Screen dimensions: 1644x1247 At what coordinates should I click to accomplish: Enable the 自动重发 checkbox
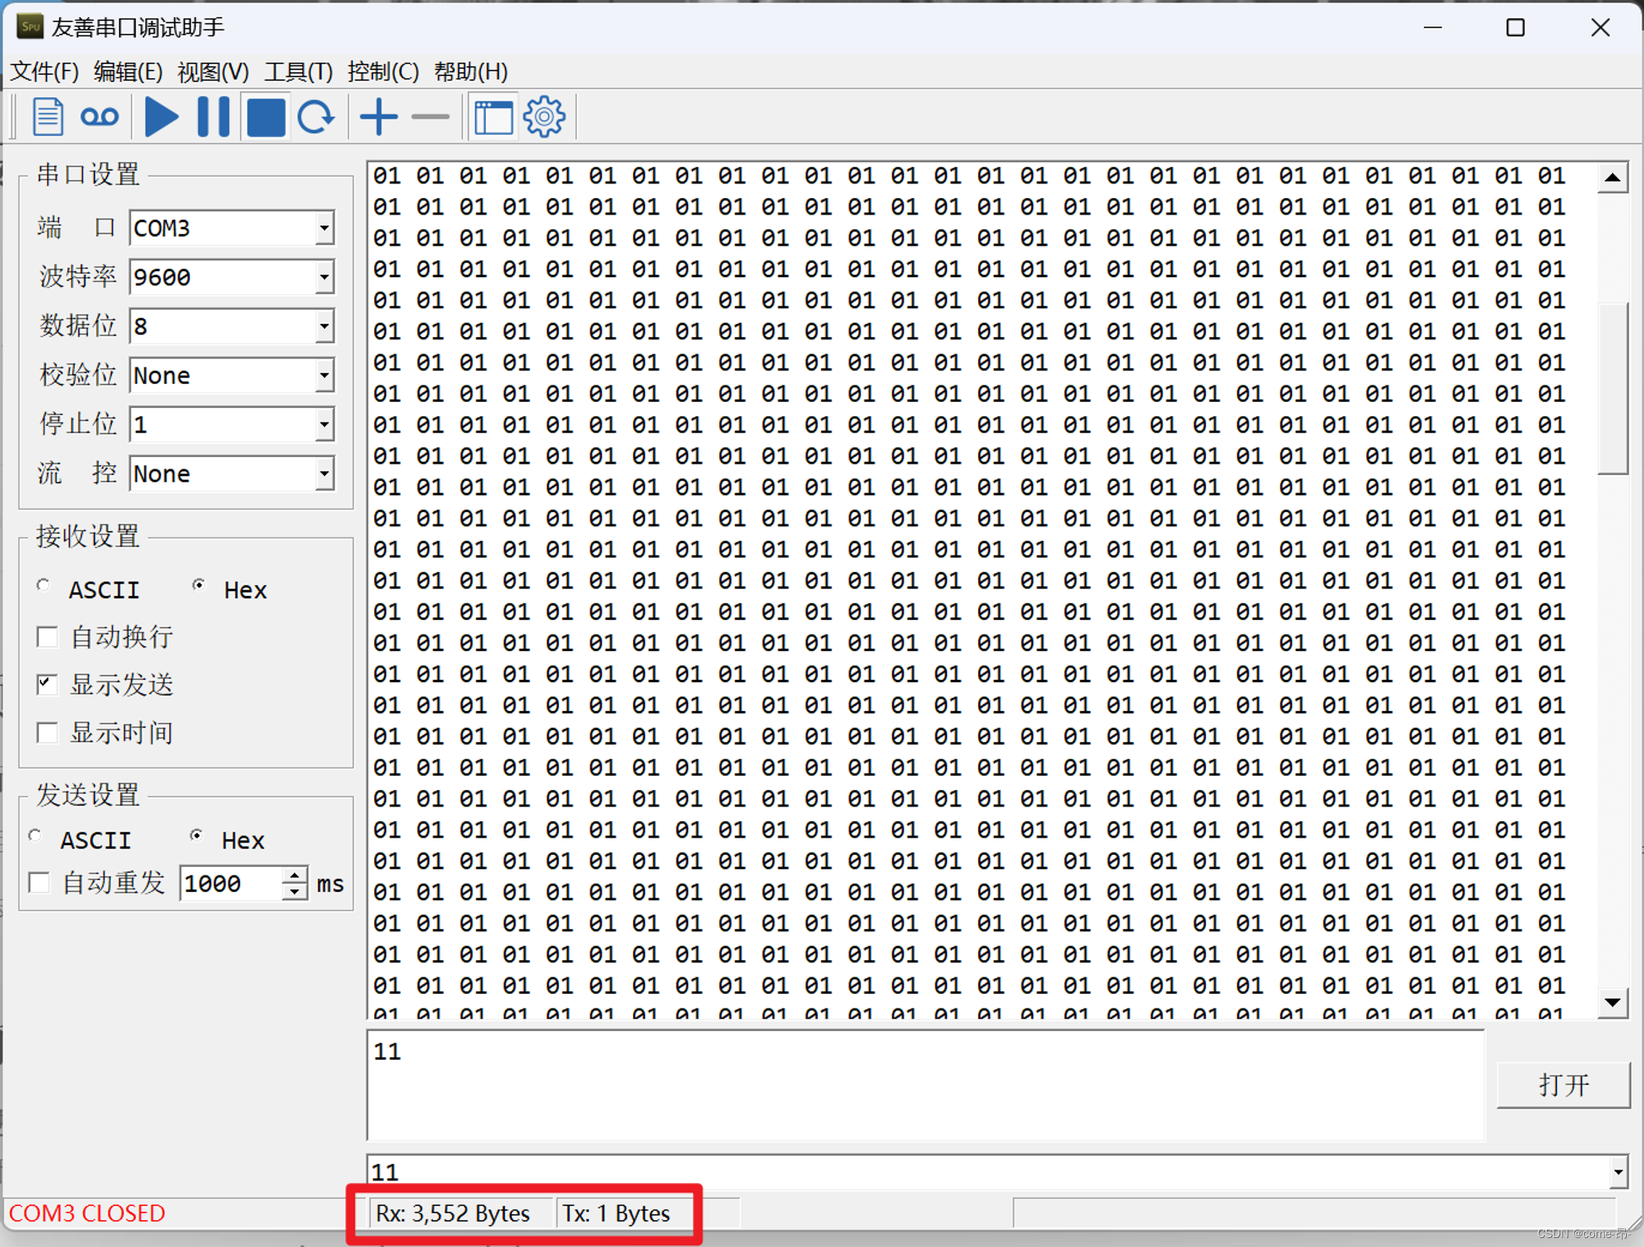click(x=39, y=884)
